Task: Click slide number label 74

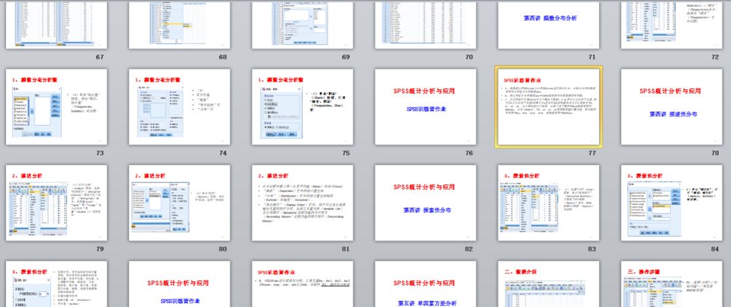Action: [x=223, y=153]
